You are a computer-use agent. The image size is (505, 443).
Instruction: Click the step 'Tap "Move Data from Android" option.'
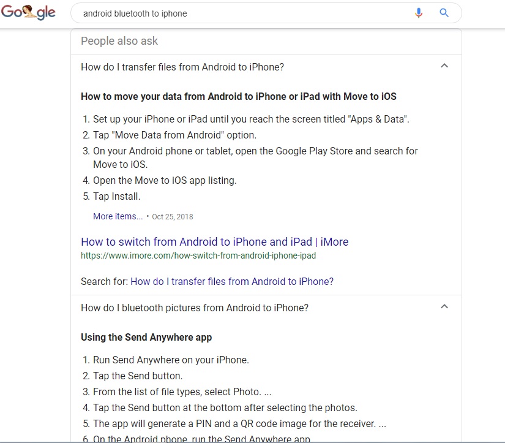pyautogui.click(x=174, y=135)
